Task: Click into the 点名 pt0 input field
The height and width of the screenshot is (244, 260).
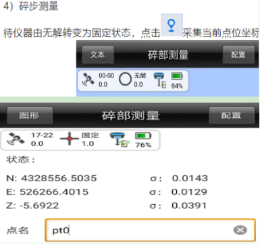Action: [x=151, y=230]
